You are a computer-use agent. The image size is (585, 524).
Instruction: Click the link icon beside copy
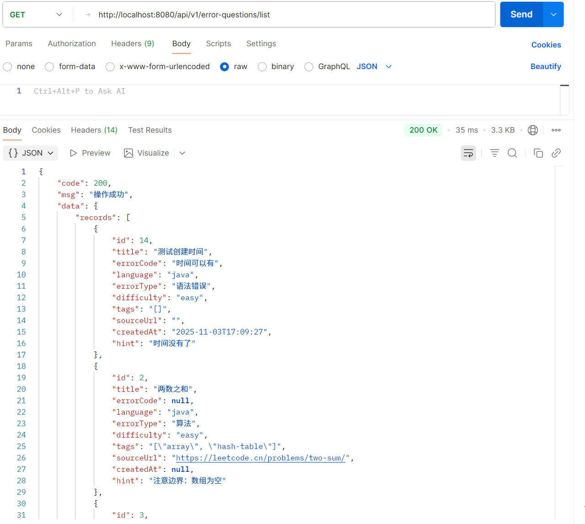pyautogui.click(x=556, y=153)
